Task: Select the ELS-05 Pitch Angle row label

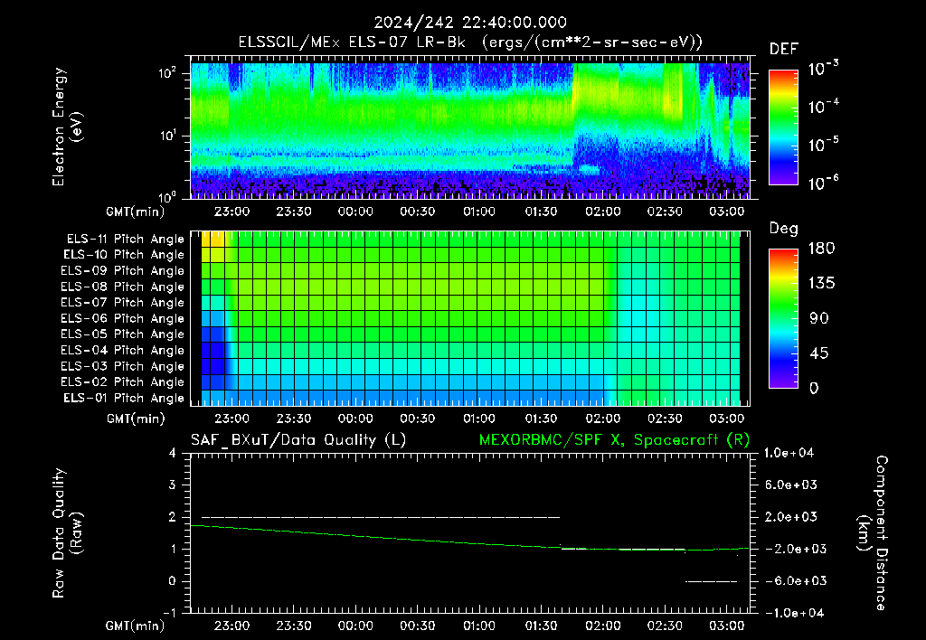Action: point(123,334)
